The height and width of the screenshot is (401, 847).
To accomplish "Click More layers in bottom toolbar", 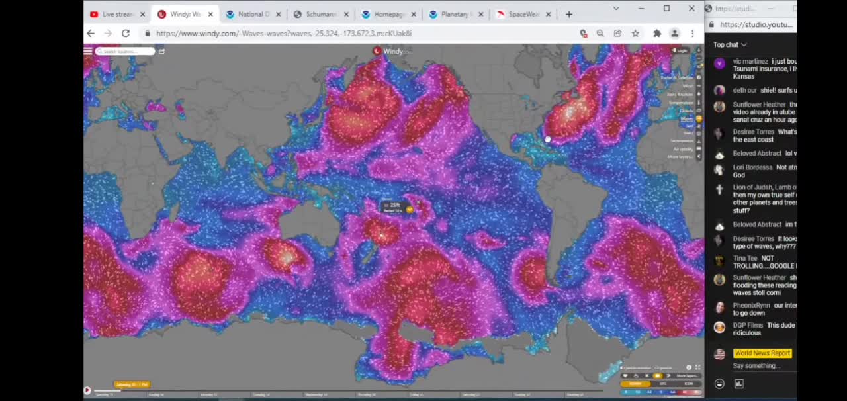I will (688, 376).
